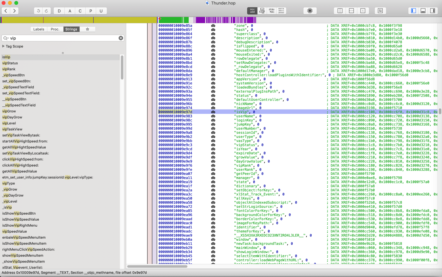Select '_vipSpeedBtn' string entry
The height and width of the screenshot is (277, 442).
coord(60,75)
